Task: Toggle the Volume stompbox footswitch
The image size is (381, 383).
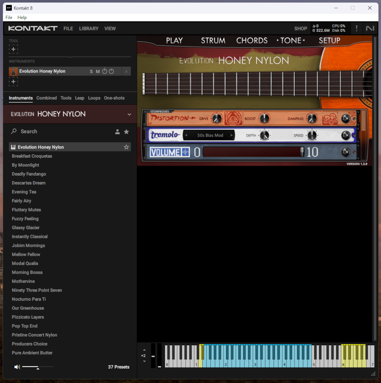Action: (x=346, y=152)
